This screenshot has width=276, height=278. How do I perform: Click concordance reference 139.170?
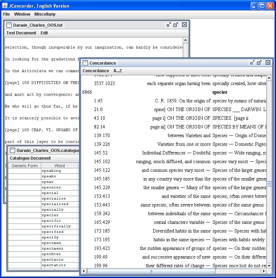pos(102,136)
